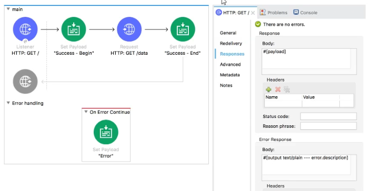Open the Redelivery settings section
Viewport: 371px width, 191px height.
[x=231, y=43]
